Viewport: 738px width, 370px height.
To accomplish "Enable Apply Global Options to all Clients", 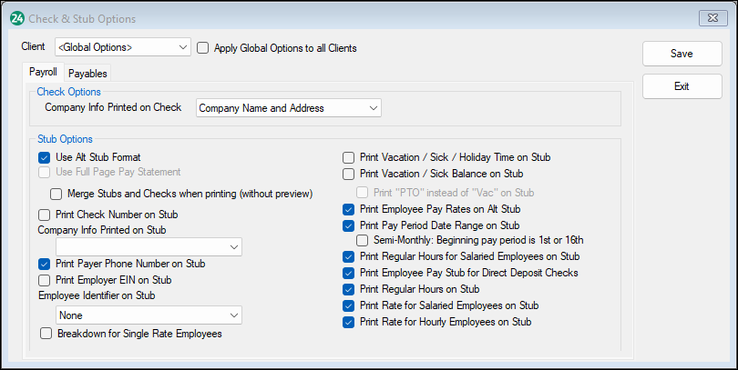I will pyautogui.click(x=203, y=48).
